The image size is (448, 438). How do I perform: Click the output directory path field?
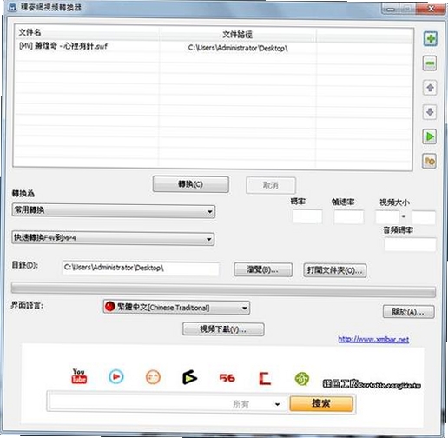[x=141, y=269]
